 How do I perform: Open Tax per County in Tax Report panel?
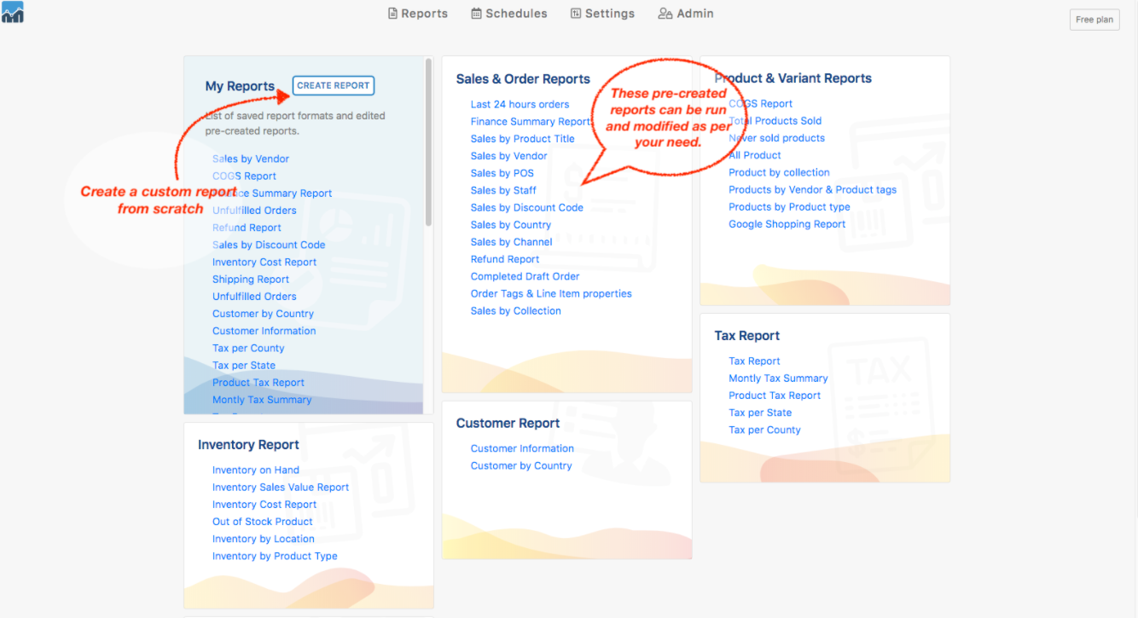tap(764, 430)
